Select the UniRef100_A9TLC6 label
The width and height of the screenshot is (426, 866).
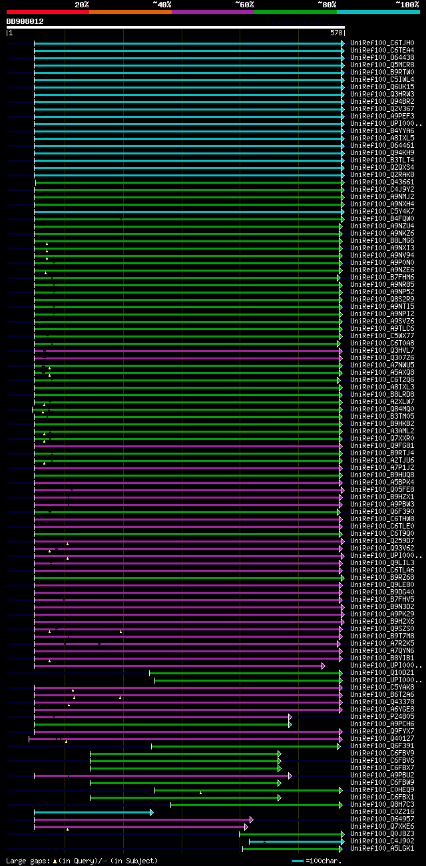(382, 328)
